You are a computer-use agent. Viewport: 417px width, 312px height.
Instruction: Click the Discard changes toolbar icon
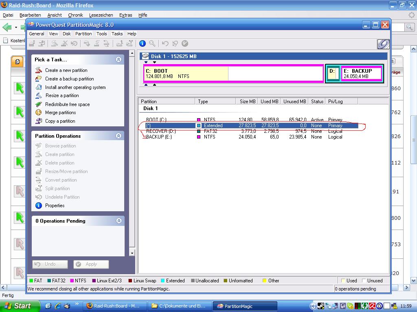175,43
